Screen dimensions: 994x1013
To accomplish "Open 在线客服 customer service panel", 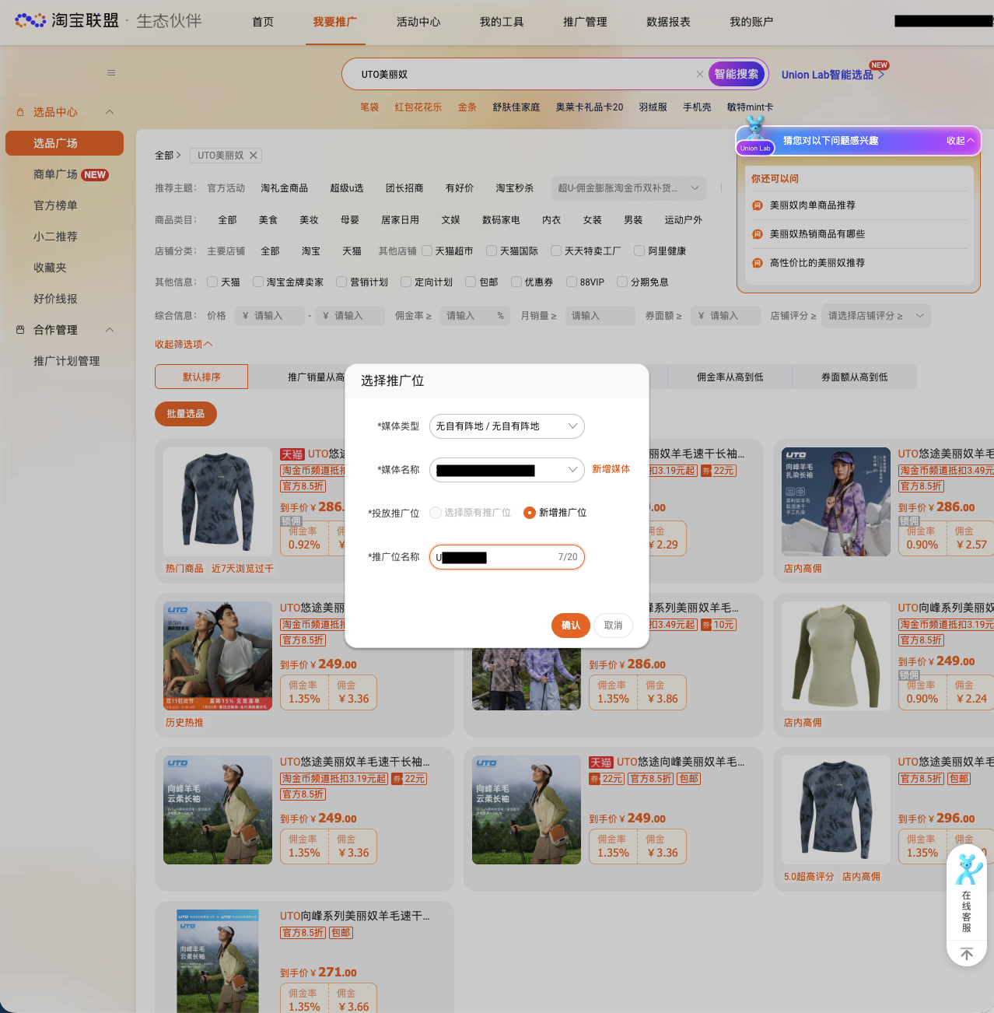I will pyautogui.click(x=966, y=895).
